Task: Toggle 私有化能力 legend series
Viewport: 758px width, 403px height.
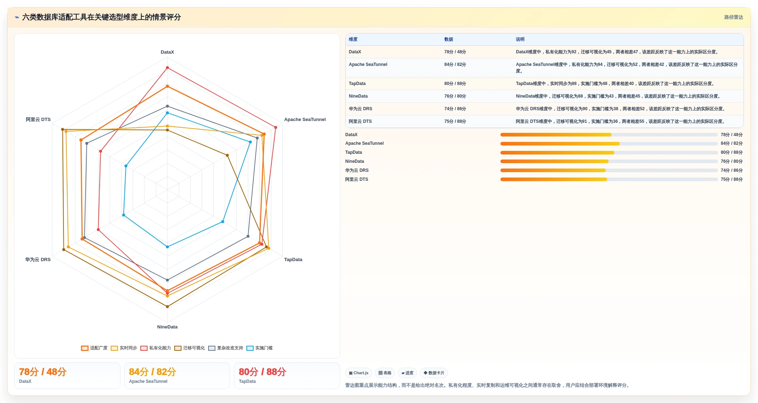Action: tap(155, 348)
